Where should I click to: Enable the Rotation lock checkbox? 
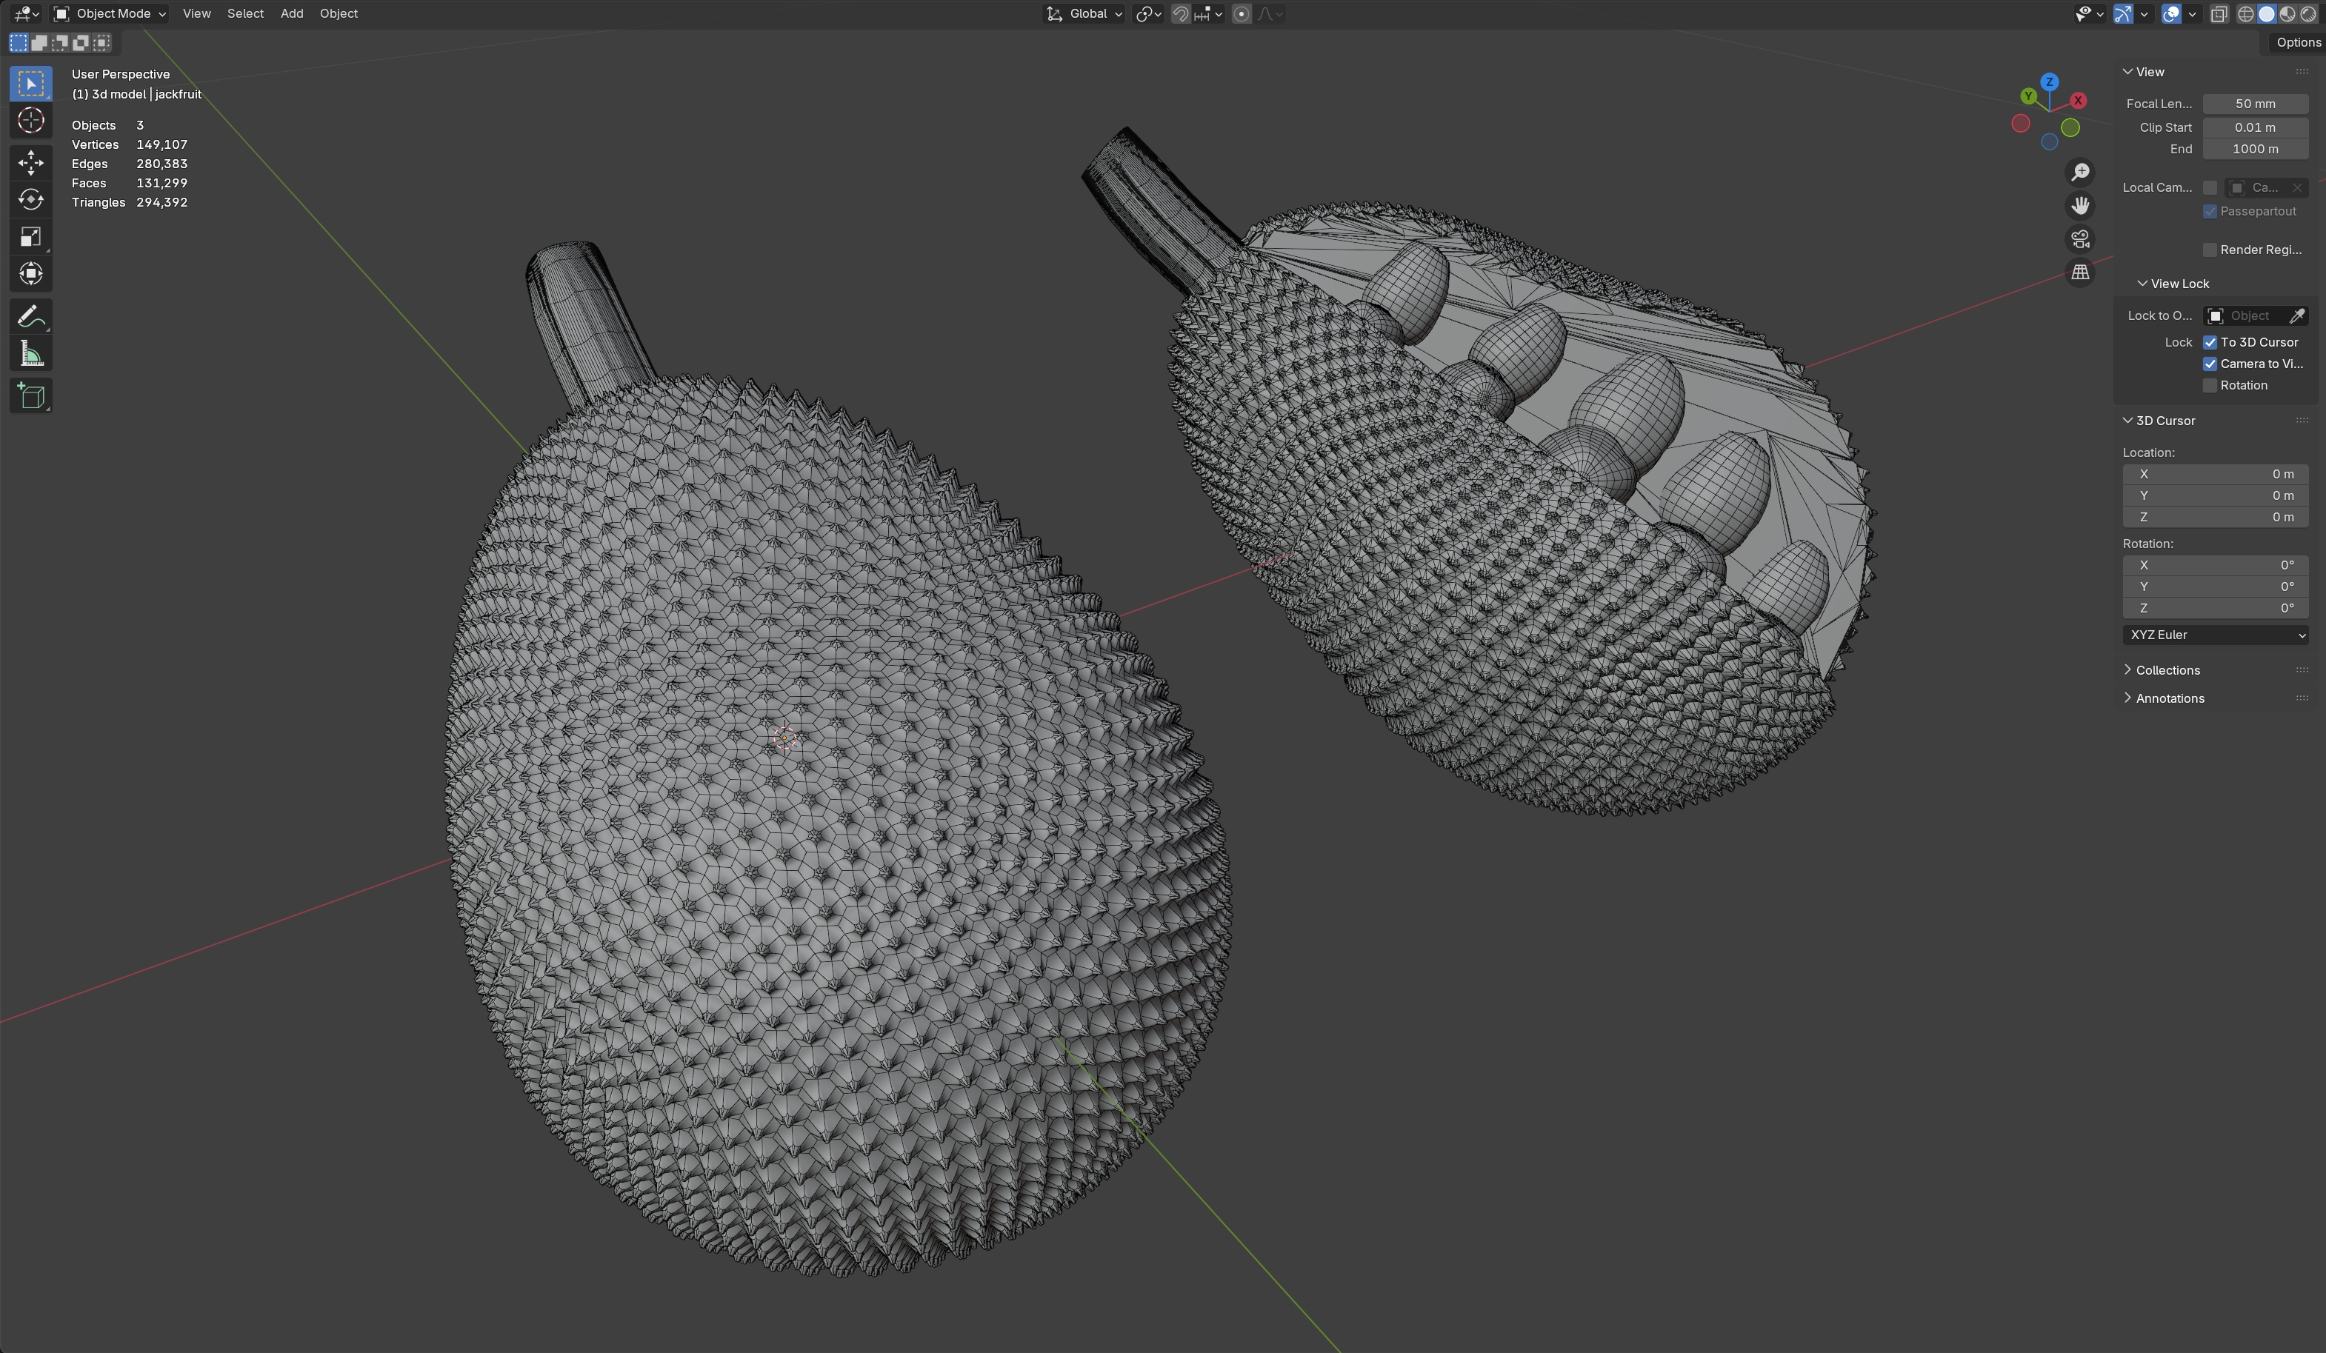tap(2210, 386)
